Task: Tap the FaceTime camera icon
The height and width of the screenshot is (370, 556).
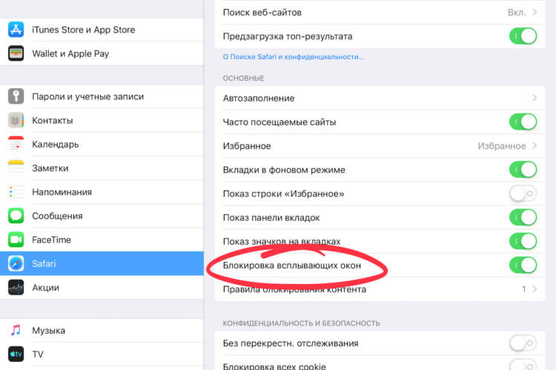Action: coord(16,239)
